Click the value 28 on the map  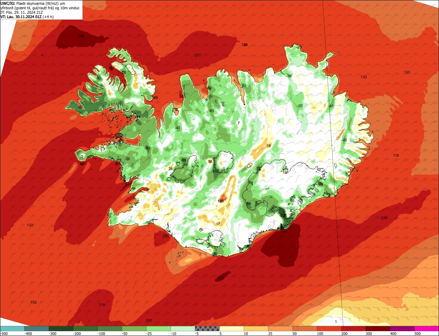(170, 169)
